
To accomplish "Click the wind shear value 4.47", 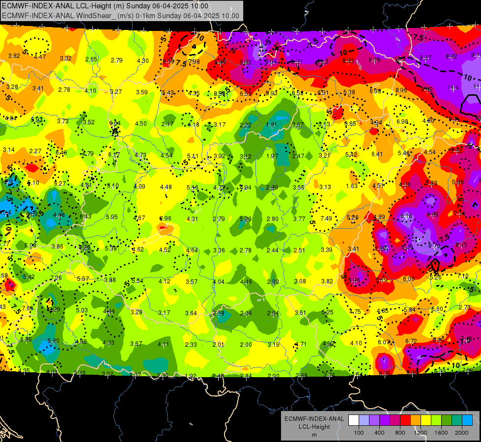I will pyautogui.click(x=40, y=56).
